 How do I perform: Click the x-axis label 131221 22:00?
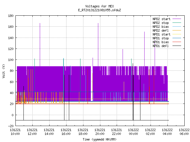click(116, 132)
